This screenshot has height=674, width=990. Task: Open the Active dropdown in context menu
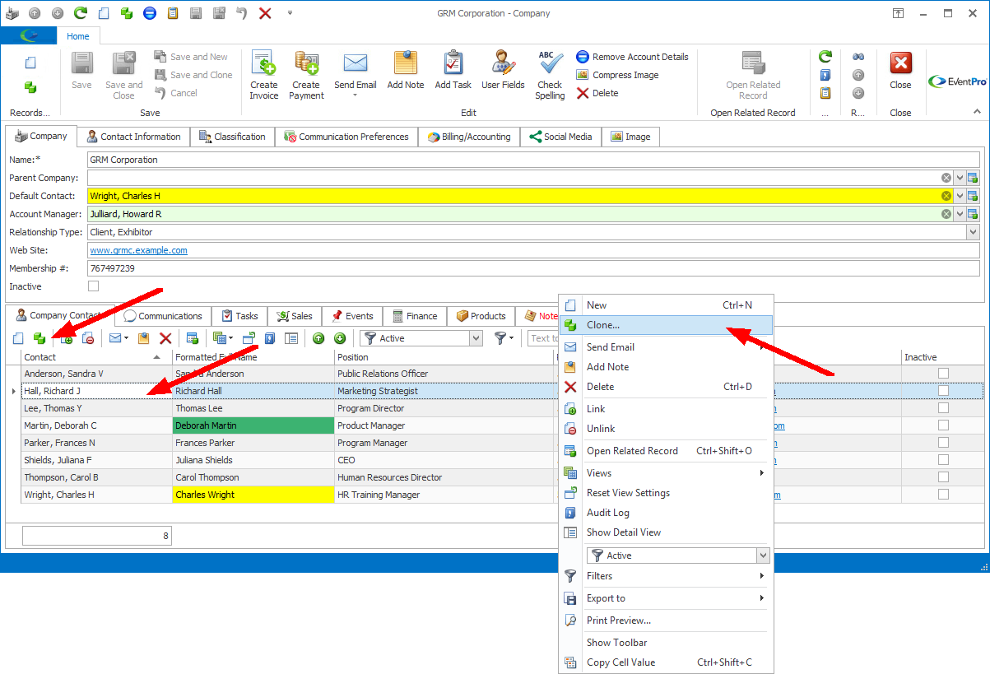pyautogui.click(x=763, y=555)
